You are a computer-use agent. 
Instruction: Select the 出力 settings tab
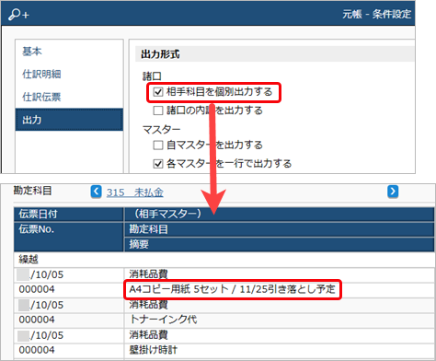coord(69,120)
